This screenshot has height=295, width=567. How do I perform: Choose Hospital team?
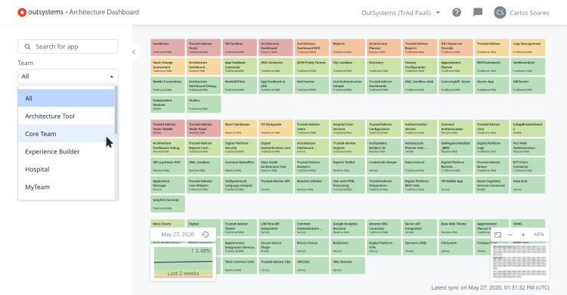click(67, 169)
